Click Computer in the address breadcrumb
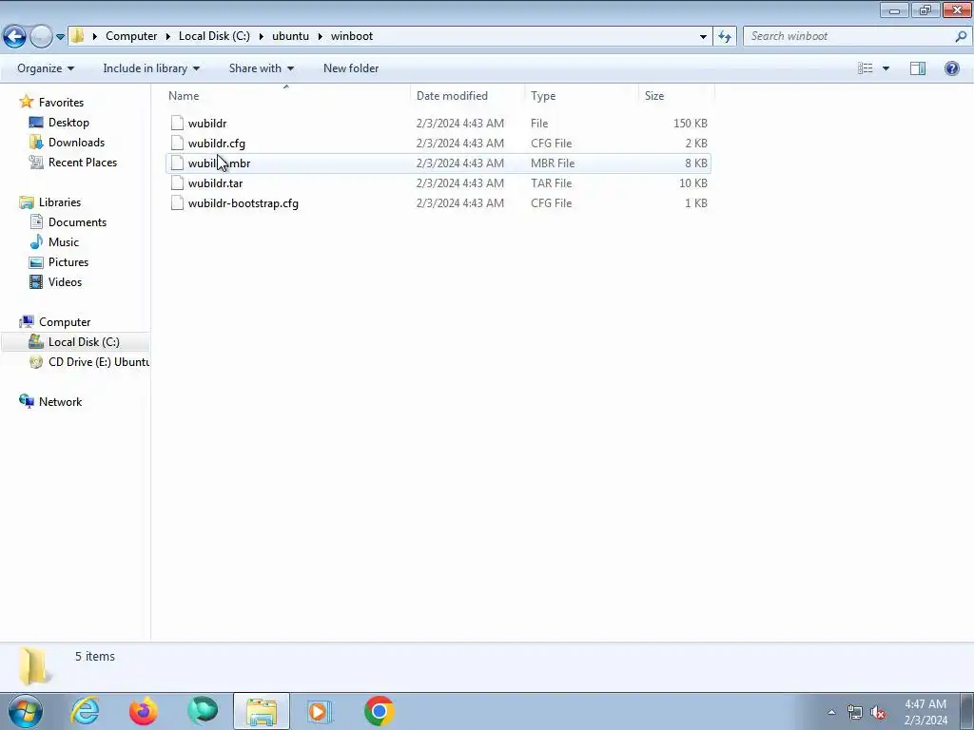 (131, 36)
